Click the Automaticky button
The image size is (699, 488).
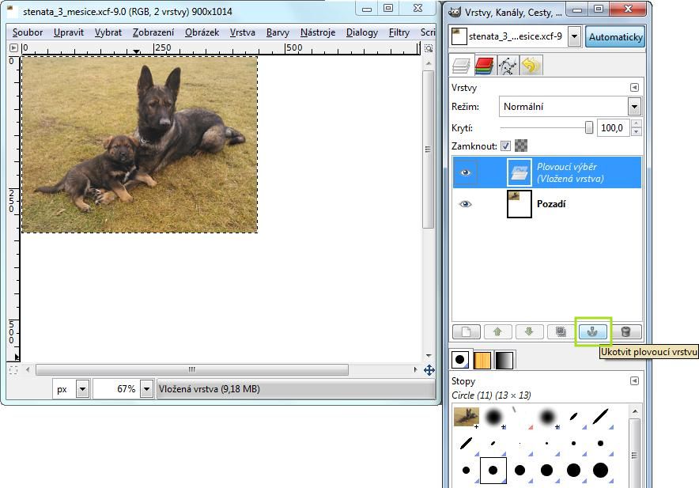pyautogui.click(x=615, y=37)
